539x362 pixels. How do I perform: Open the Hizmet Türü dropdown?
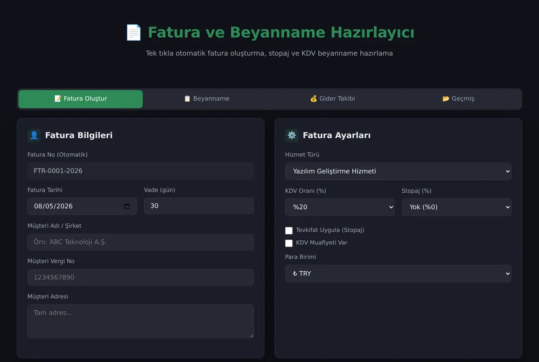coord(398,171)
